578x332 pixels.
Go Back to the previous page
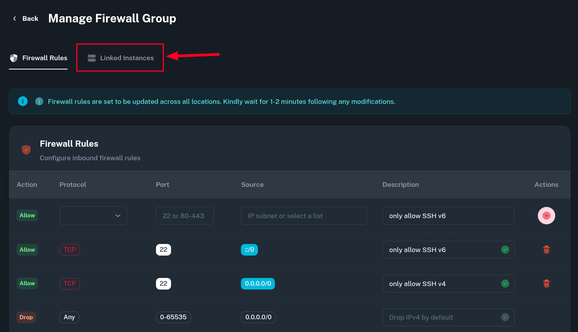pos(30,19)
